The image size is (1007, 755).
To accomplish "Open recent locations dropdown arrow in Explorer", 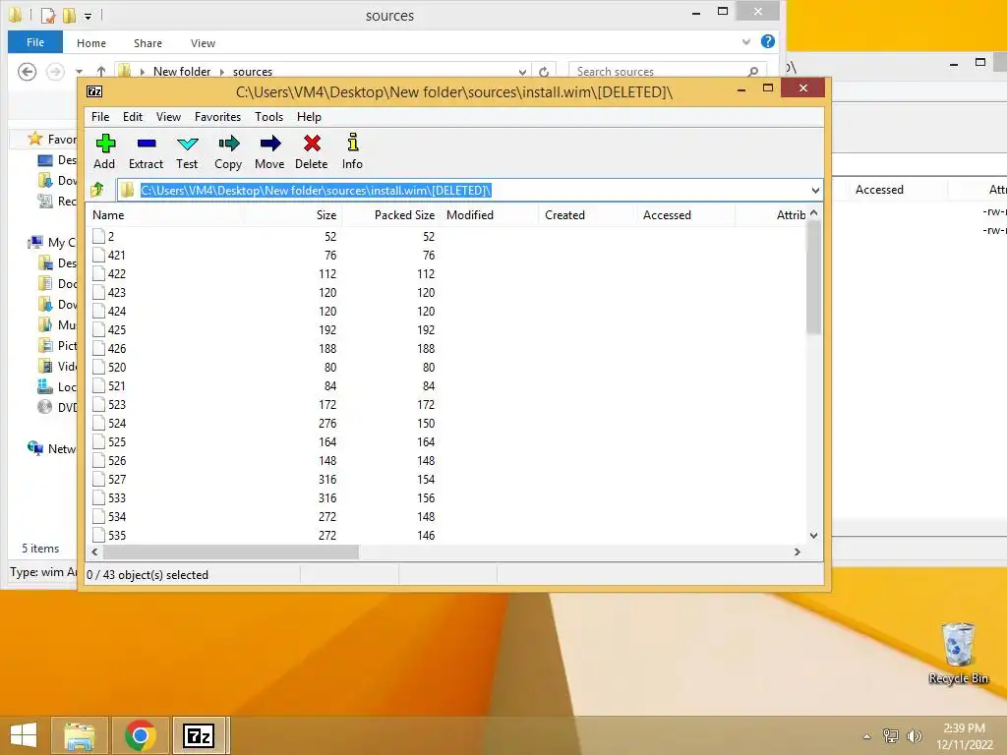I will click(x=79, y=72).
